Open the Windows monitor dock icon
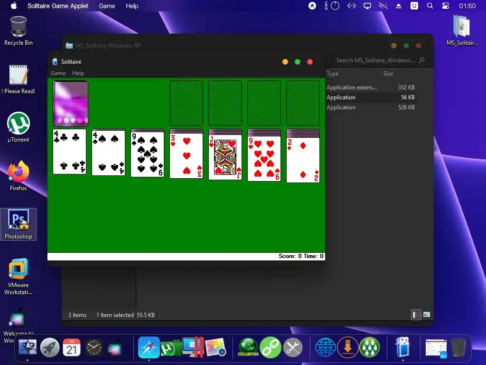 pyautogui.click(x=193, y=346)
